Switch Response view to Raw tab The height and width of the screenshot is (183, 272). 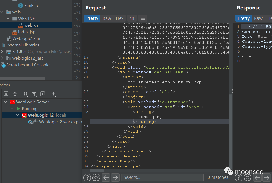click(258, 18)
